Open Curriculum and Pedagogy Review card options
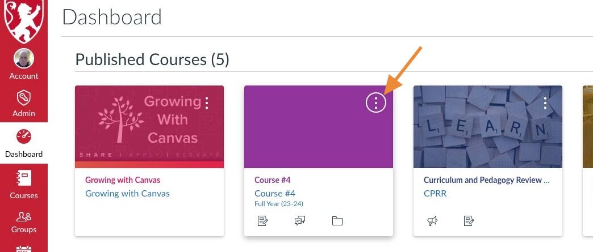Screen dimensions: 593x252 [x=545, y=102]
